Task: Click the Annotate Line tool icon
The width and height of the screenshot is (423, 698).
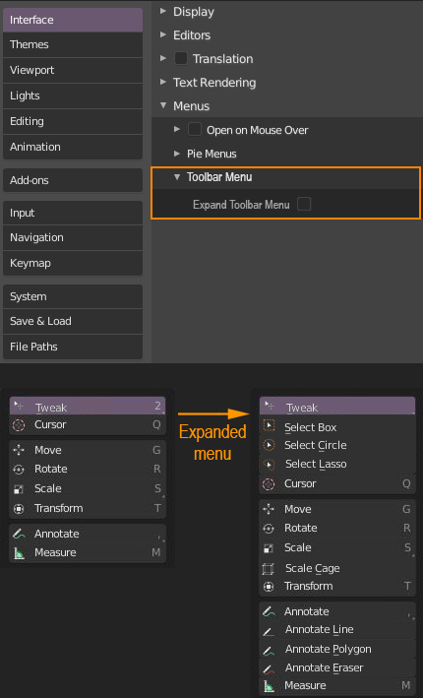Action: (x=269, y=631)
